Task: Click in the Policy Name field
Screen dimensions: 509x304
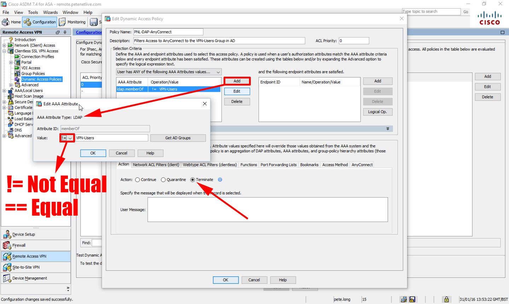Action: pyautogui.click(x=168, y=32)
